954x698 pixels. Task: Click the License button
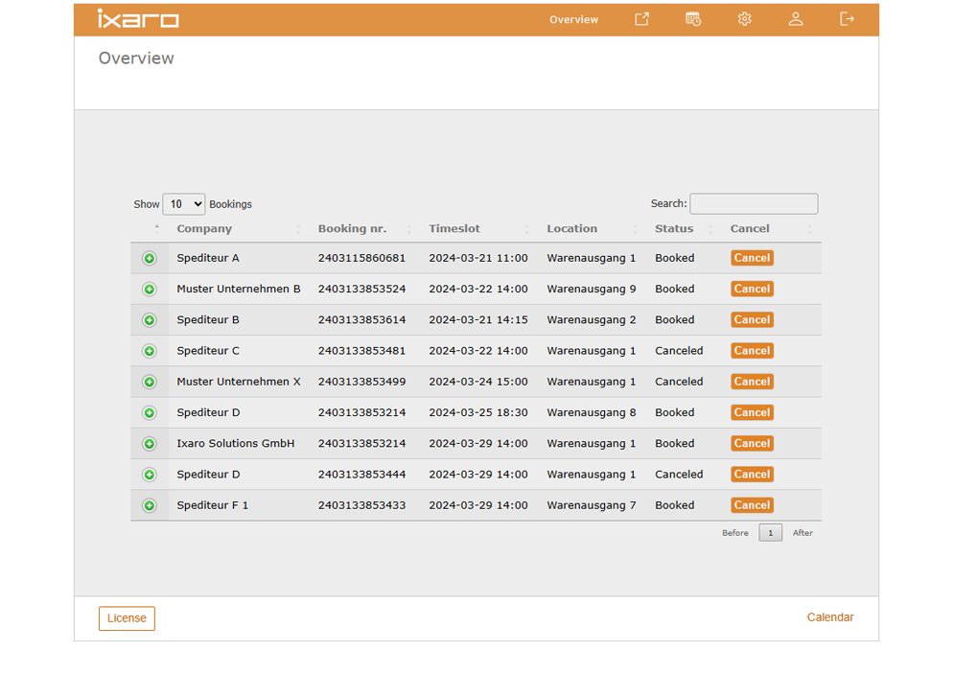[127, 618]
